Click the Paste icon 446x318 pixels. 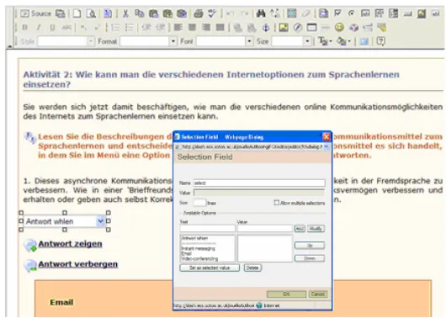(x=154, y=13)
